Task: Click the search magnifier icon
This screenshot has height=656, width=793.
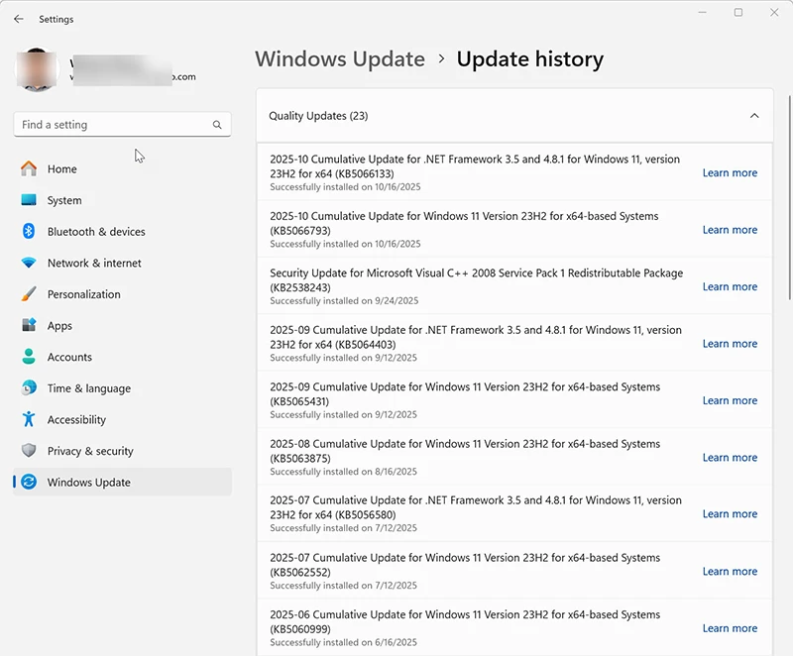Action: point(217,124)
